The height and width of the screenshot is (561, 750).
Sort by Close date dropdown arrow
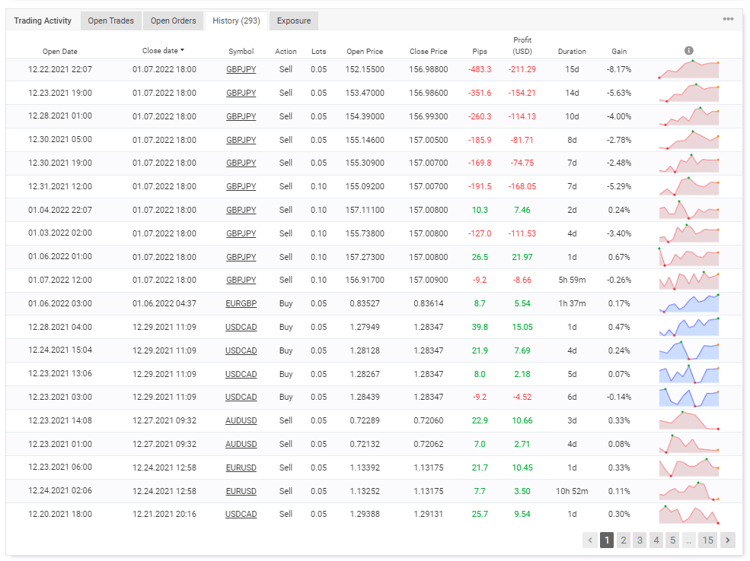182,50
